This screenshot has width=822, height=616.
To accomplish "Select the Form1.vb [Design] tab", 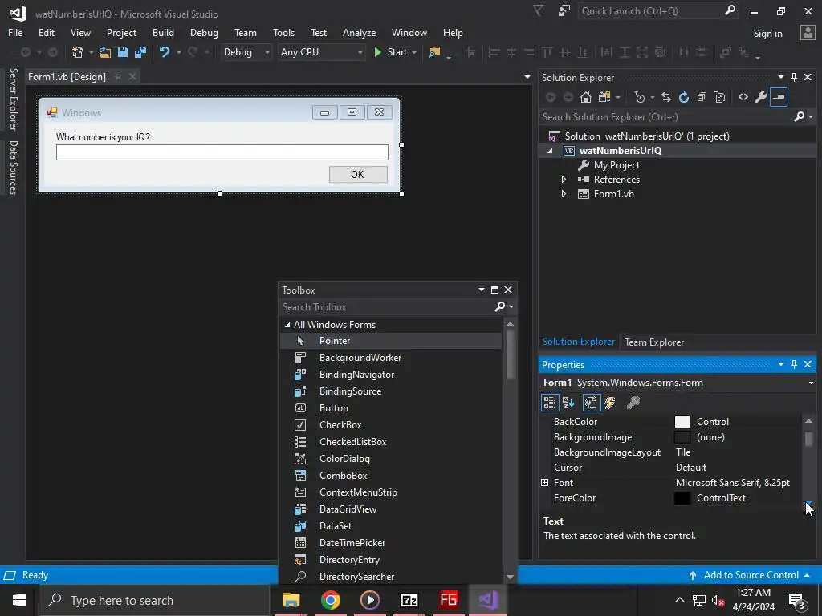I will (67, 76).
